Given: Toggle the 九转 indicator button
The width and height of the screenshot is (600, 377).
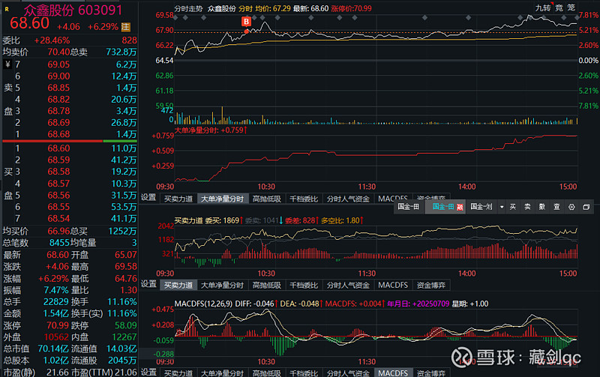Looking at the screenshot, I should (x=543, y=7).
